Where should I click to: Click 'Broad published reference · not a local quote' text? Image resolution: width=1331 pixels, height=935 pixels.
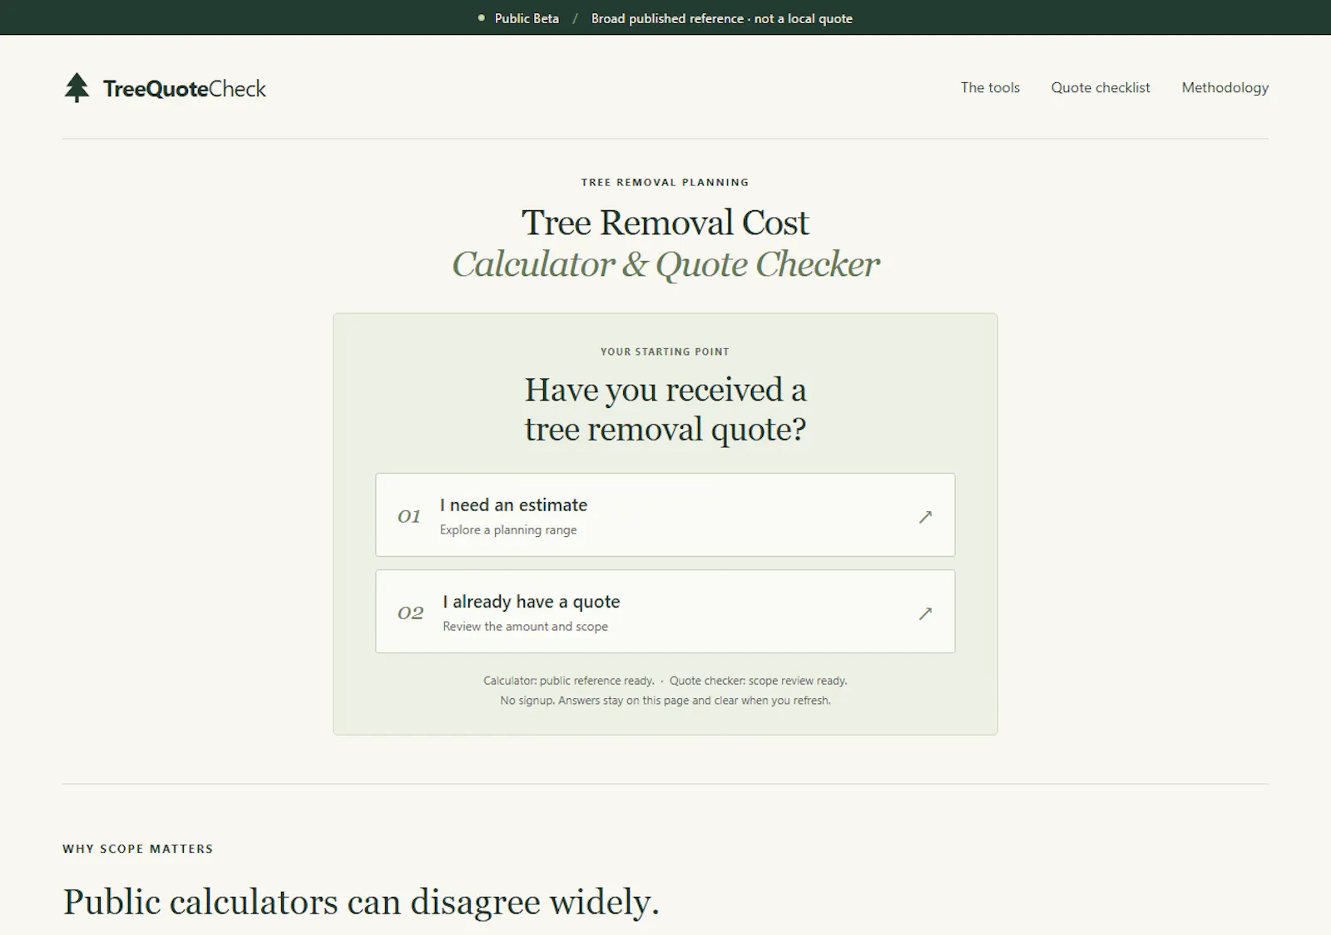[722, 18]
